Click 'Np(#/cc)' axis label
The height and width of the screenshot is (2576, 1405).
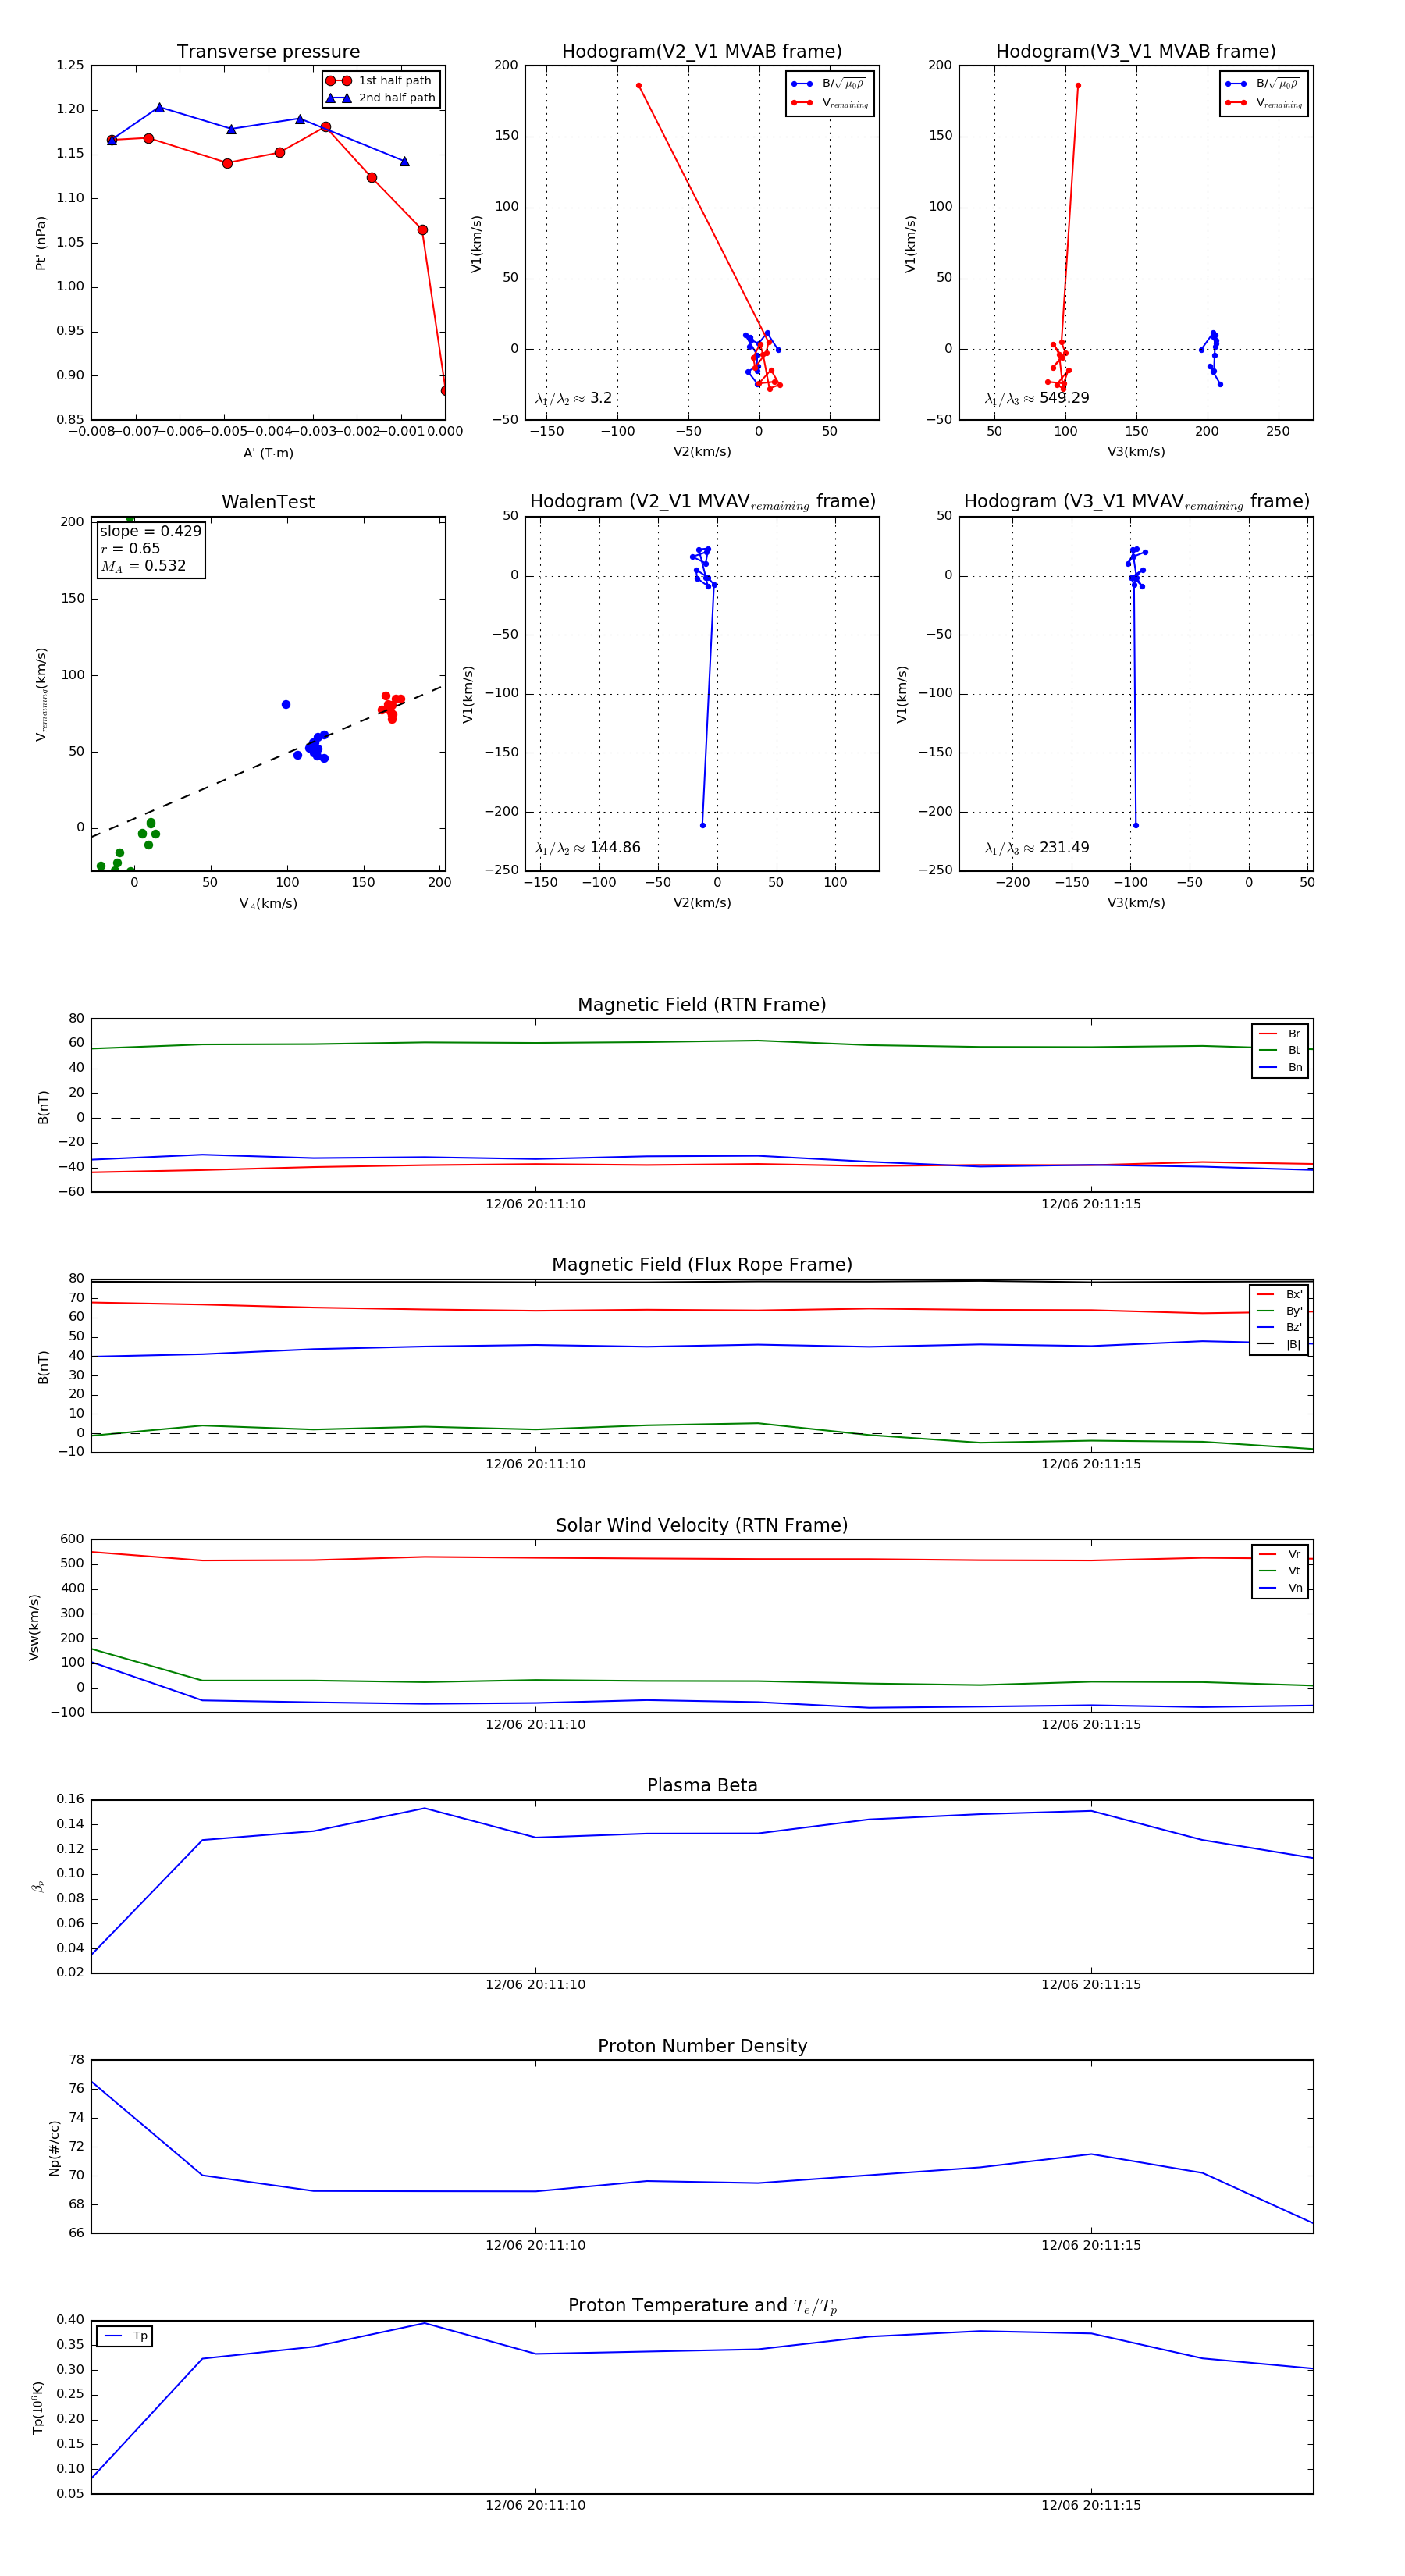[54, 2147]
